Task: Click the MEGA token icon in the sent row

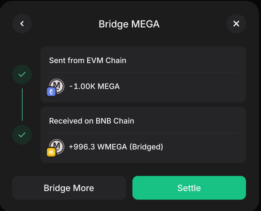Action: coord(57,85)
